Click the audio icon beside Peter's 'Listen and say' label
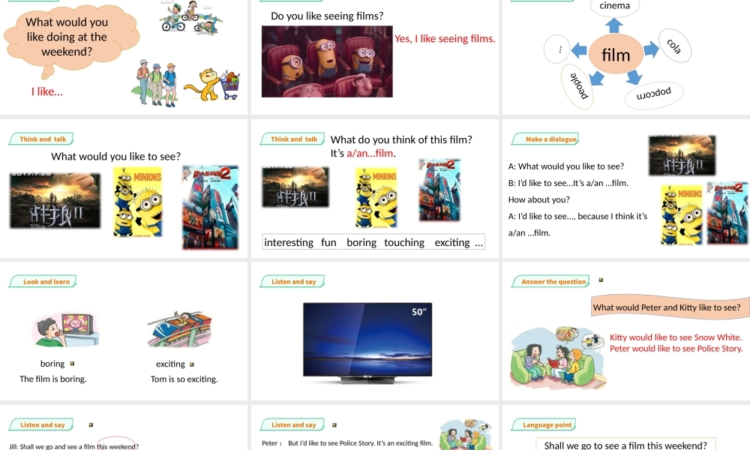This screenshot has width=750, height=450. click(x=334, y=424)
